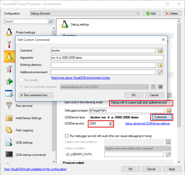Open the Configuration Debug (Docker) dropdown
The image size is (185, 175).
[85, 14]
